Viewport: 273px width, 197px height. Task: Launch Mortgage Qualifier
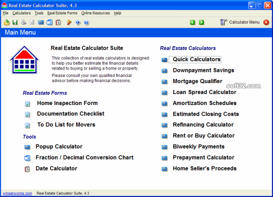pyautogui.click(x=198, y=81)
